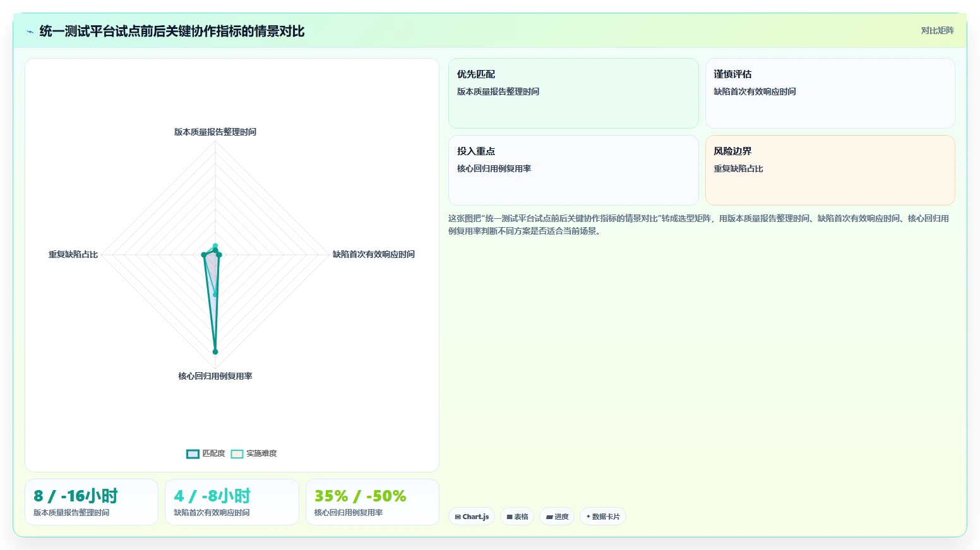
Task: Toggle the 实施难度 legend item
Action: 254,453
